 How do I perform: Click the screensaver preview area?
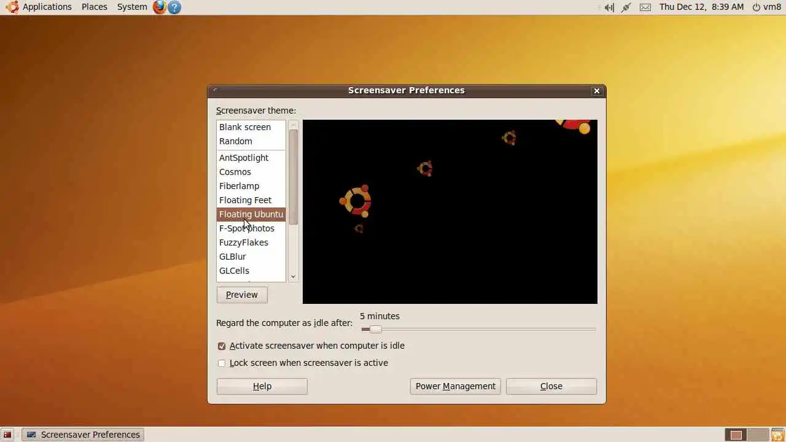tap(450, 212)
